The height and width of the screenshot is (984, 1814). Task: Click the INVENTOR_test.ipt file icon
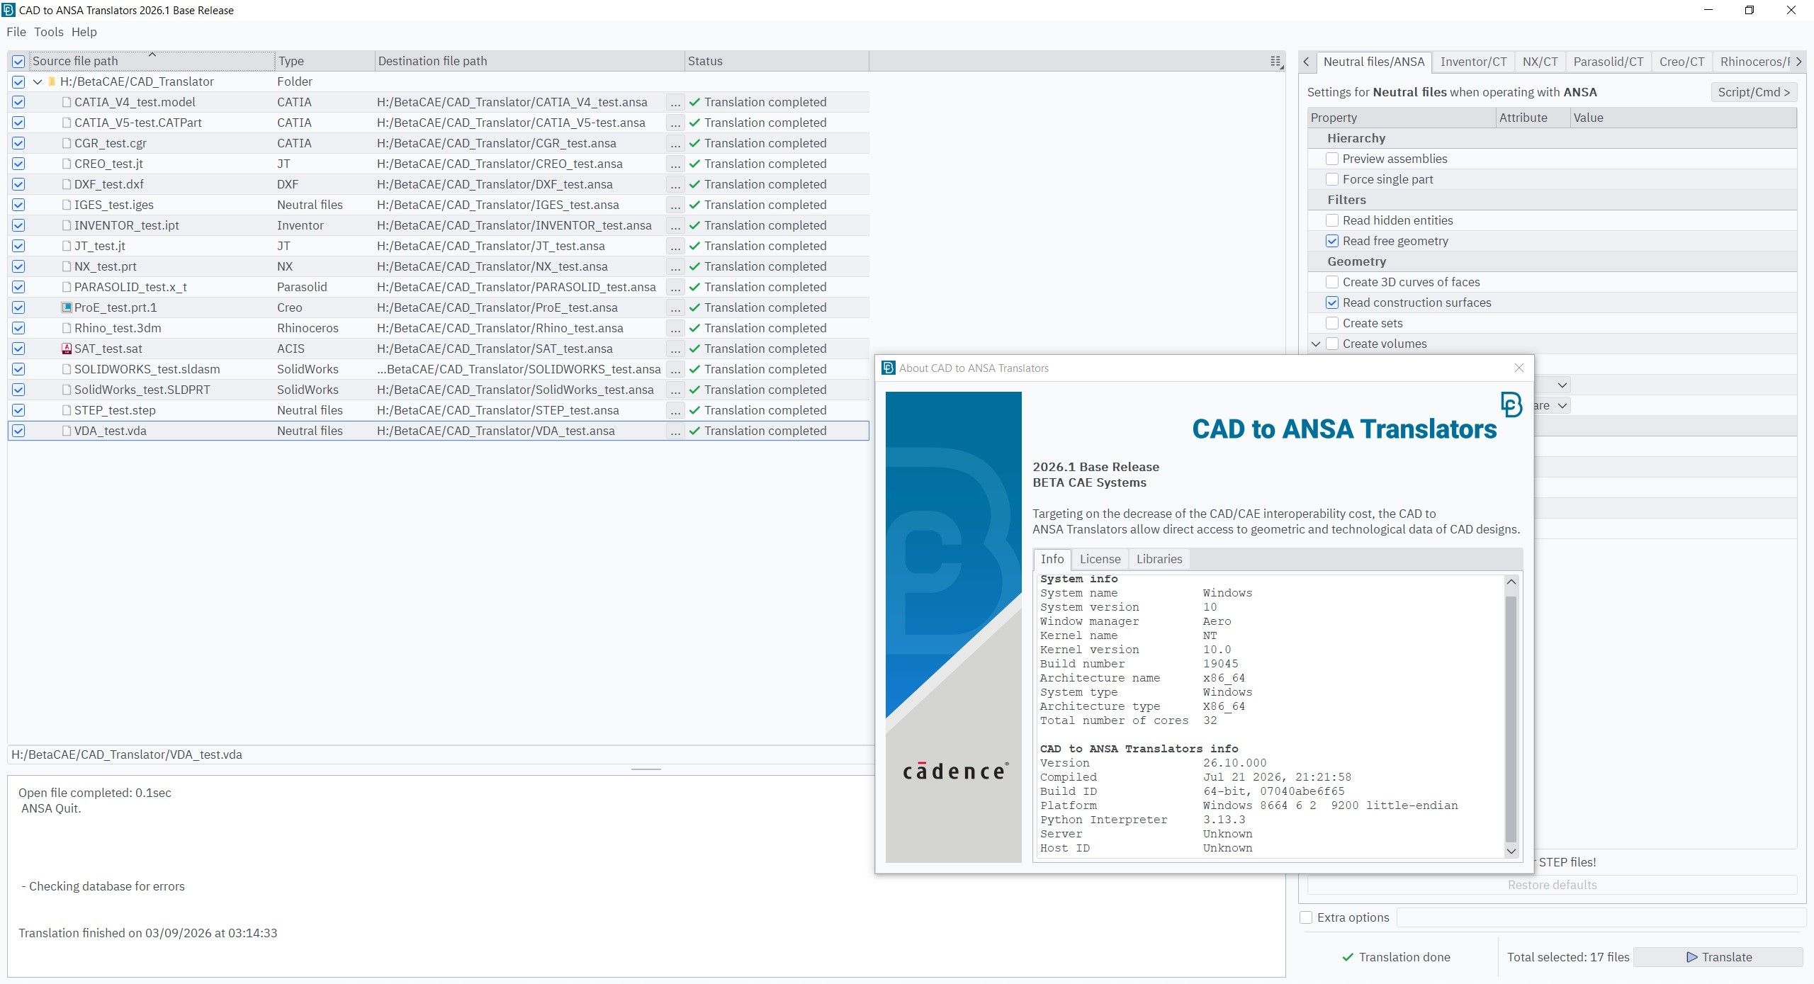pos(67,225)
